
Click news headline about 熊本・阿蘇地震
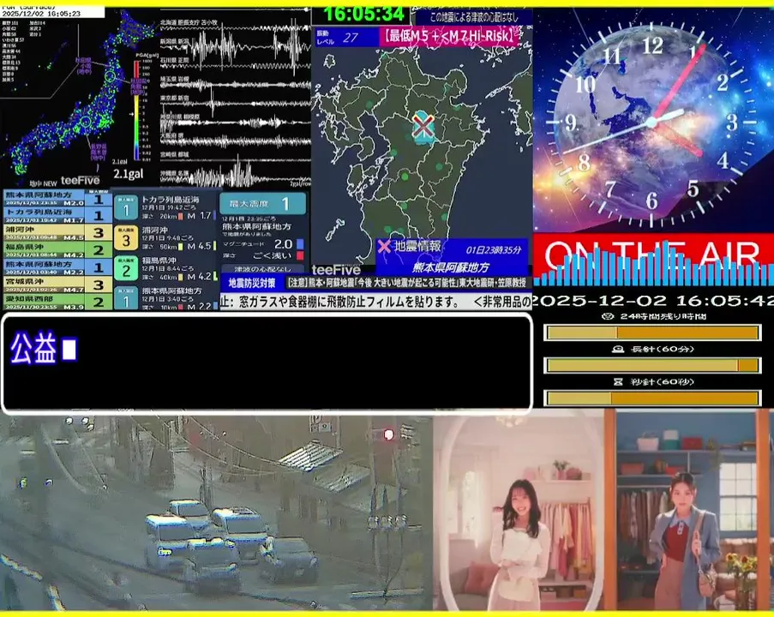tap(407, 283)
